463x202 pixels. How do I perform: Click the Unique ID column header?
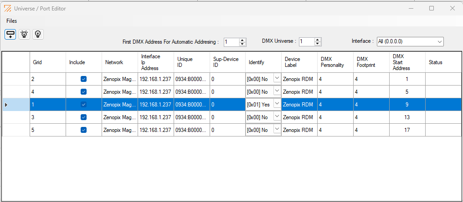(192, 62)
